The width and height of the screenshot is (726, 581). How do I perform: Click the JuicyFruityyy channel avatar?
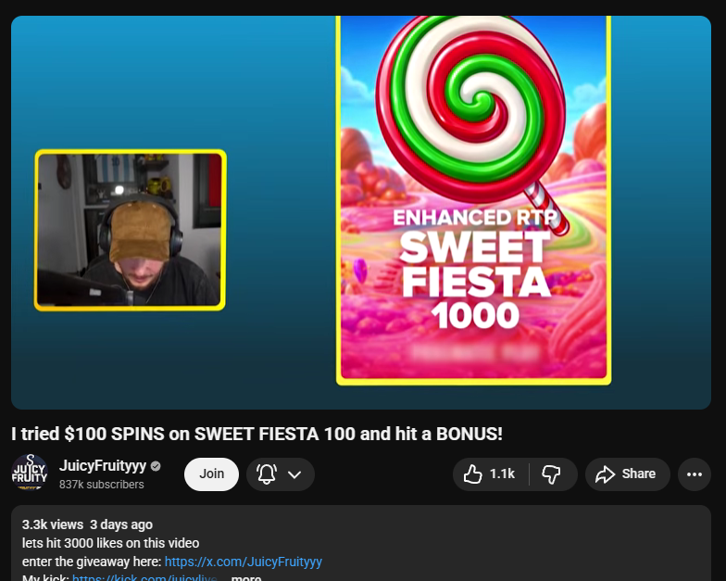coord(30,473)
